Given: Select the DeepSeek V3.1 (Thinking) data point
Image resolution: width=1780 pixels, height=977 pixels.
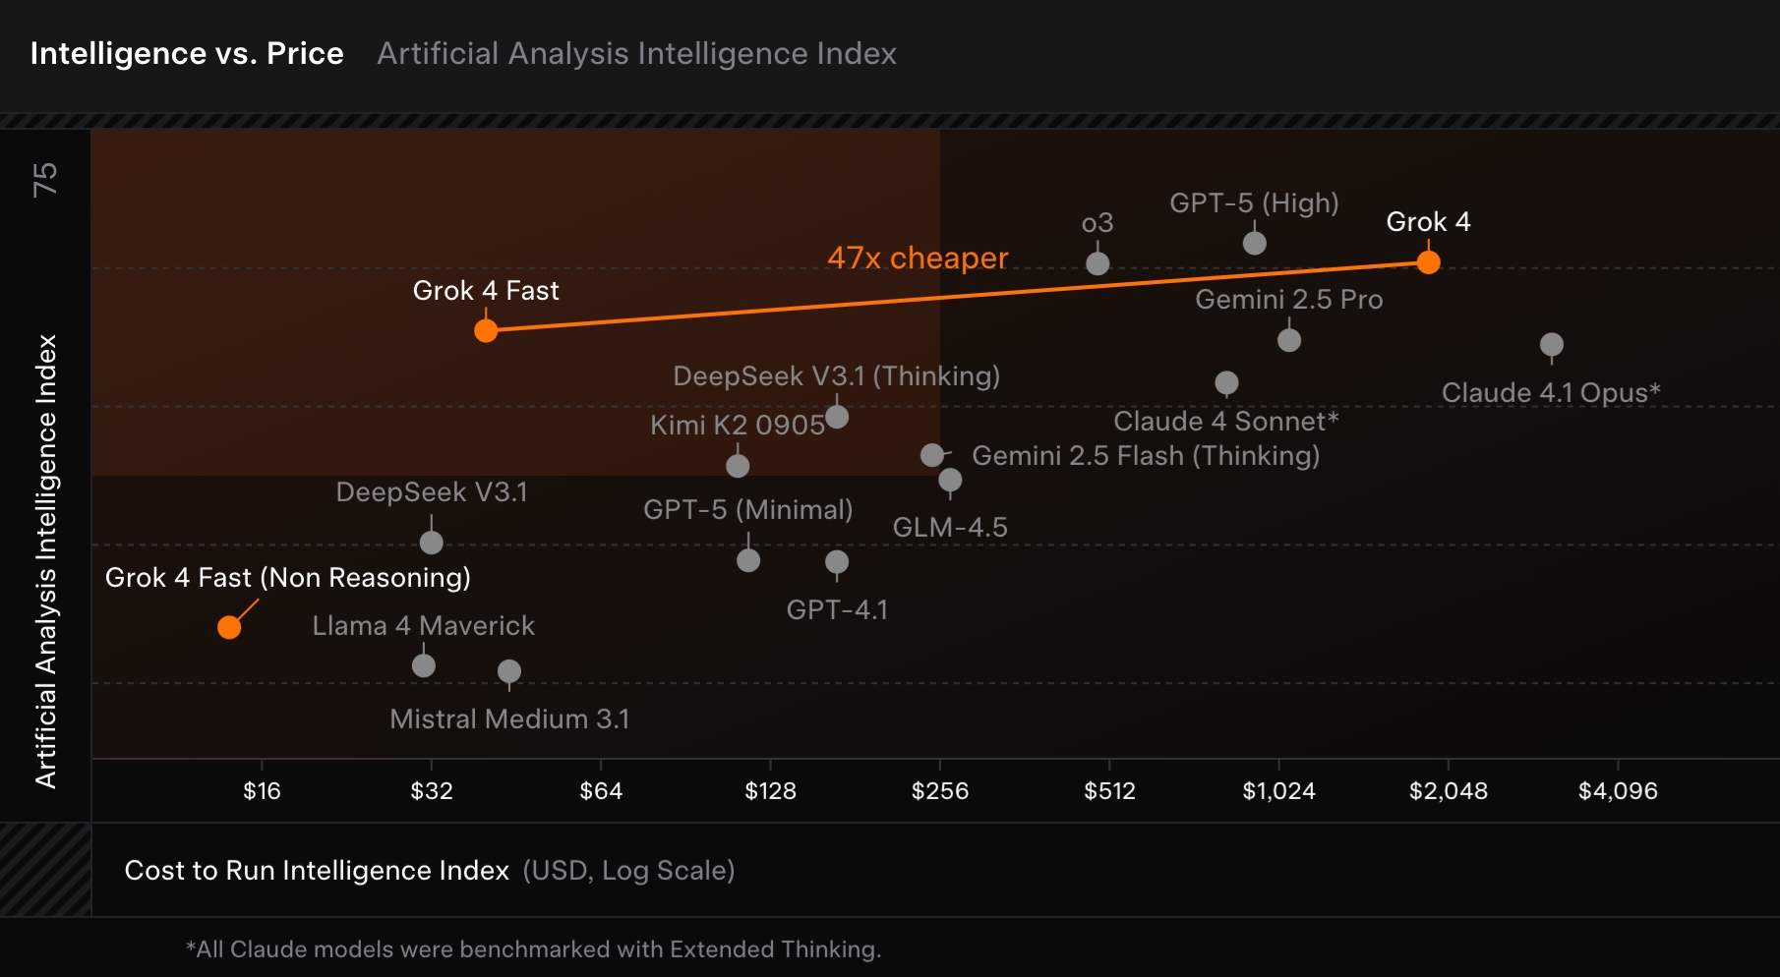Looking at the screenshot, I should coord(837,417).
